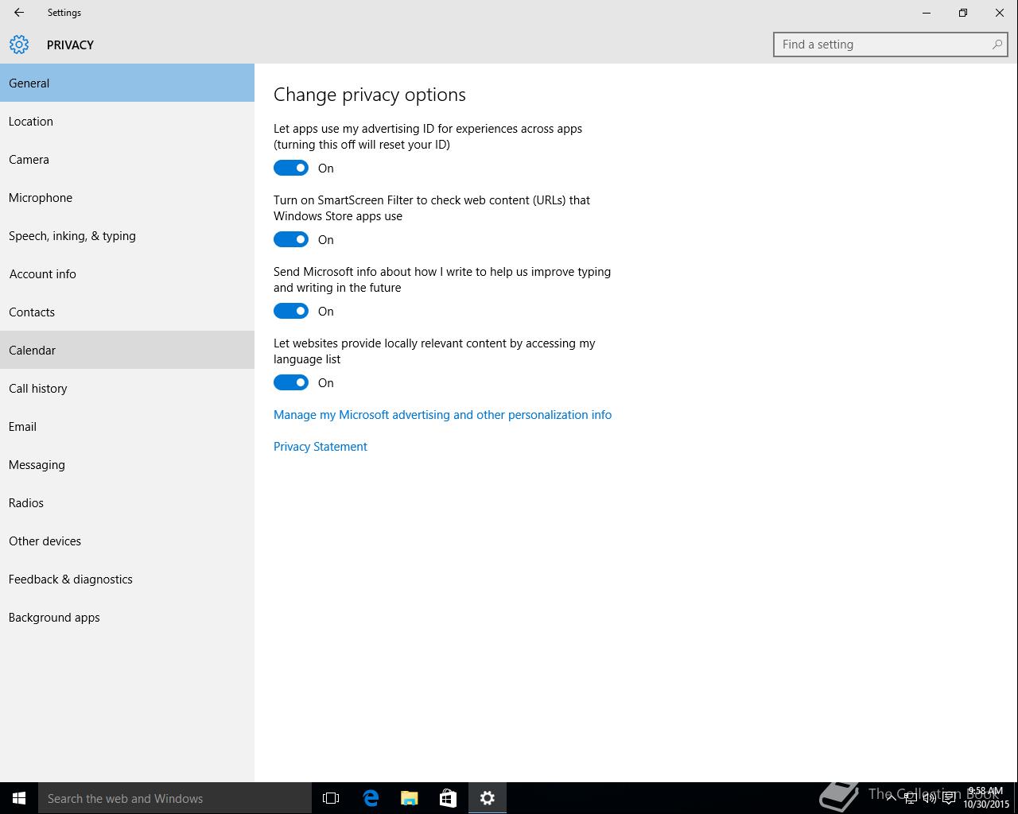The height and width of the screenshot is (814, 1018).
Task: Open the Radios privacy section
Action: pos(127,502)
